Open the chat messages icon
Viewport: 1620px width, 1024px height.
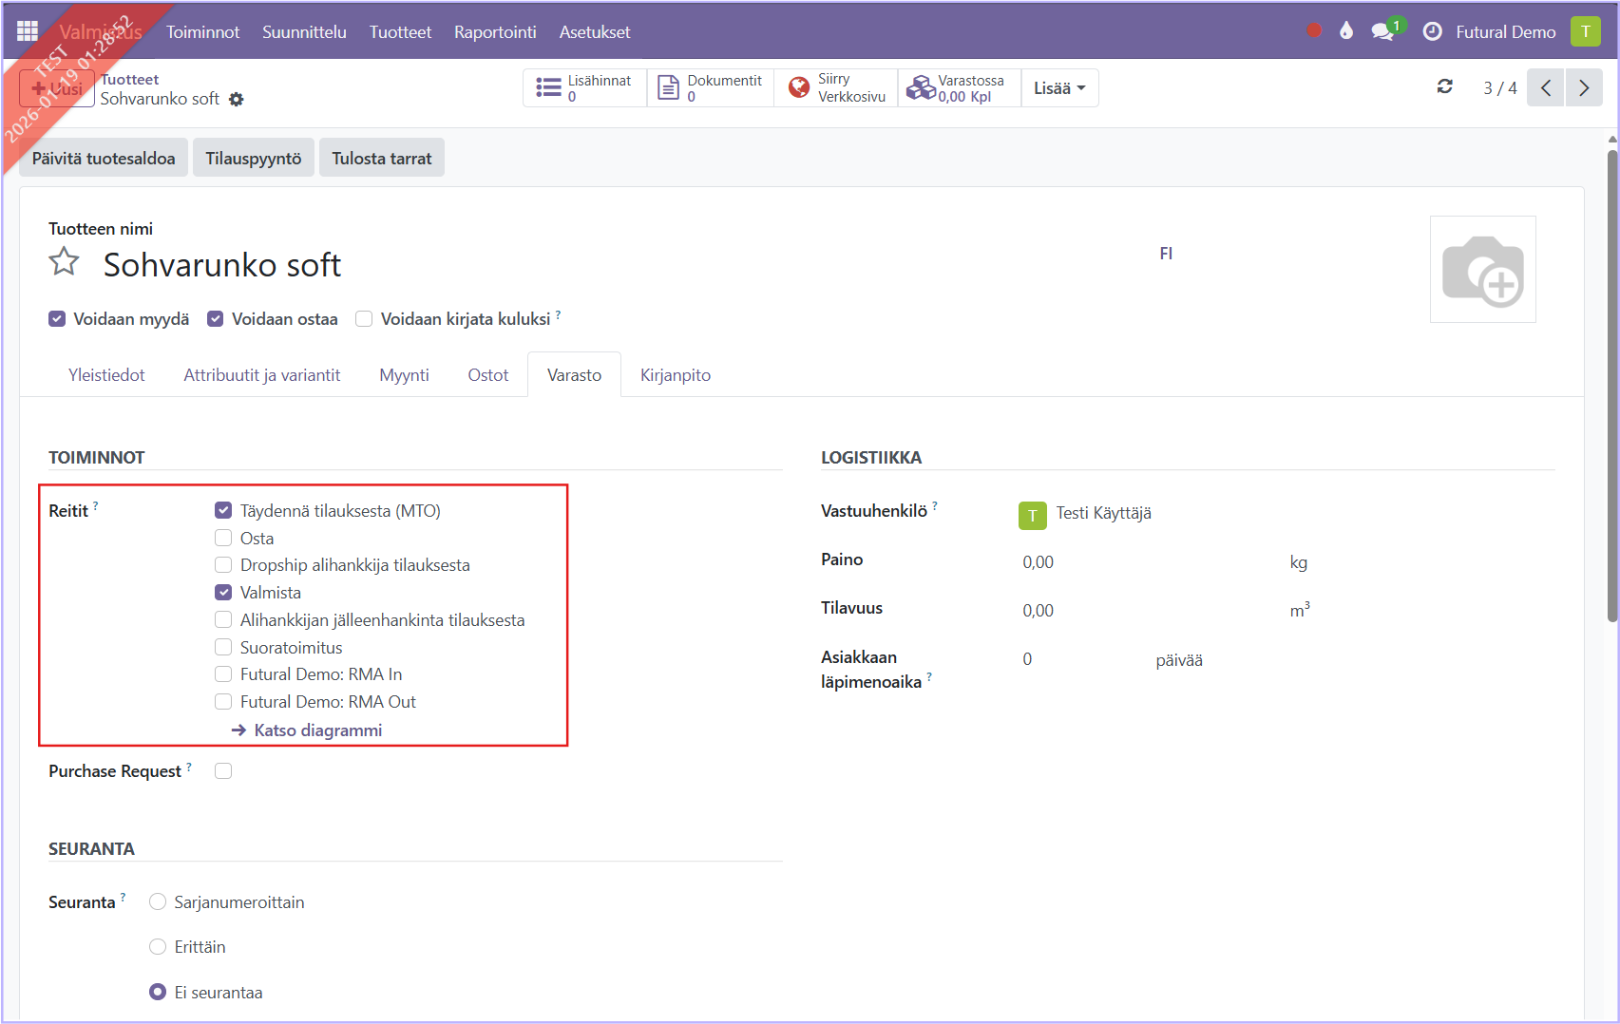point(1382,31)
